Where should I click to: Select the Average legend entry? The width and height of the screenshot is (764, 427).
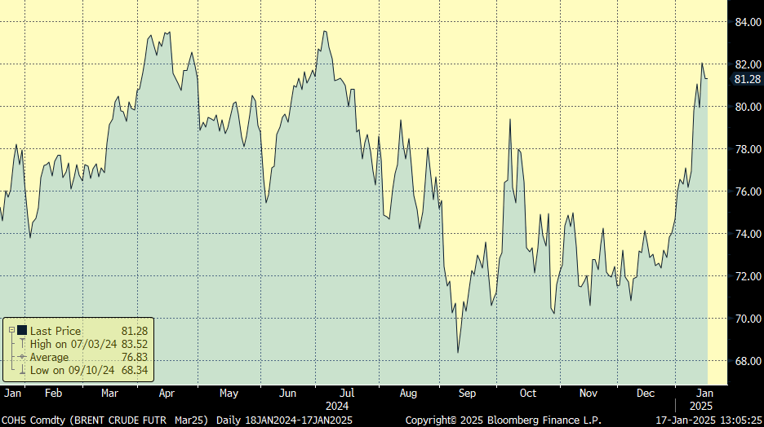click(x=50, y=357)
